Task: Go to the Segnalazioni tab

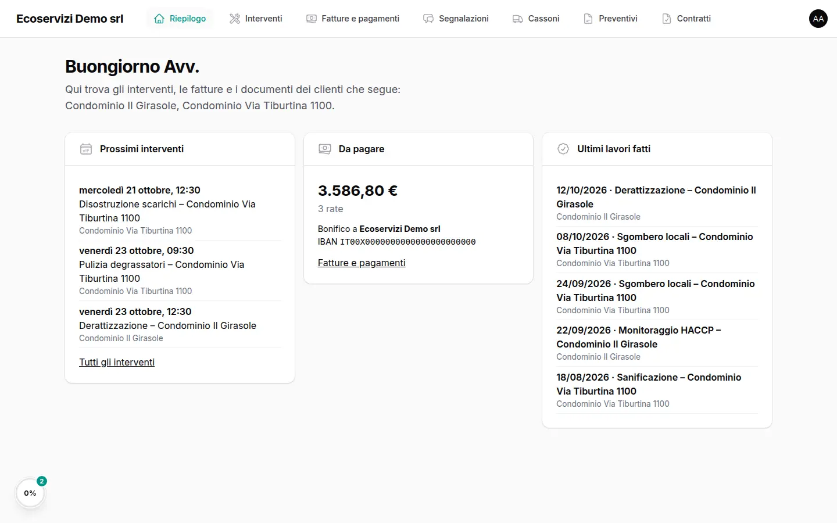Action: [456, 19]
